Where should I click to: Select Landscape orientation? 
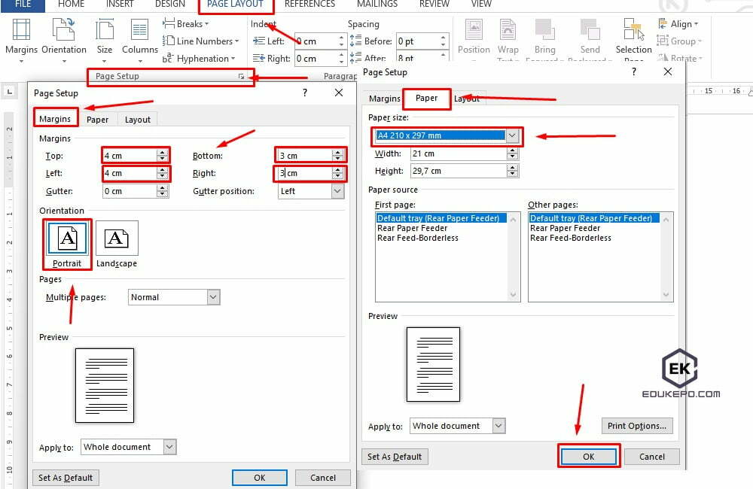pyautogui.click(x=117, y=239)
